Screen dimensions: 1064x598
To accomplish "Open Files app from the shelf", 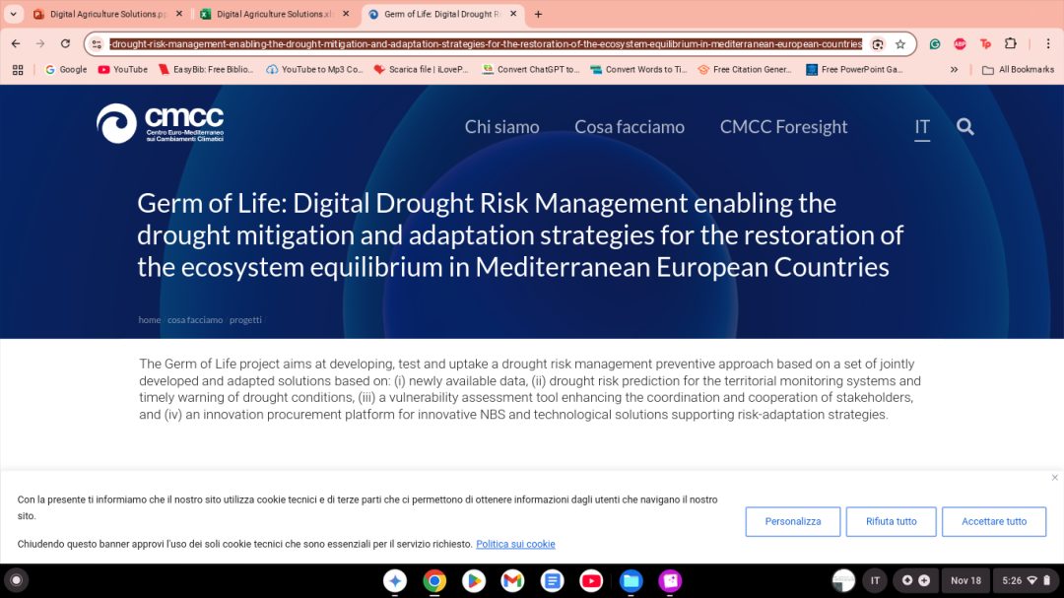I will click(x=631, y=580).
